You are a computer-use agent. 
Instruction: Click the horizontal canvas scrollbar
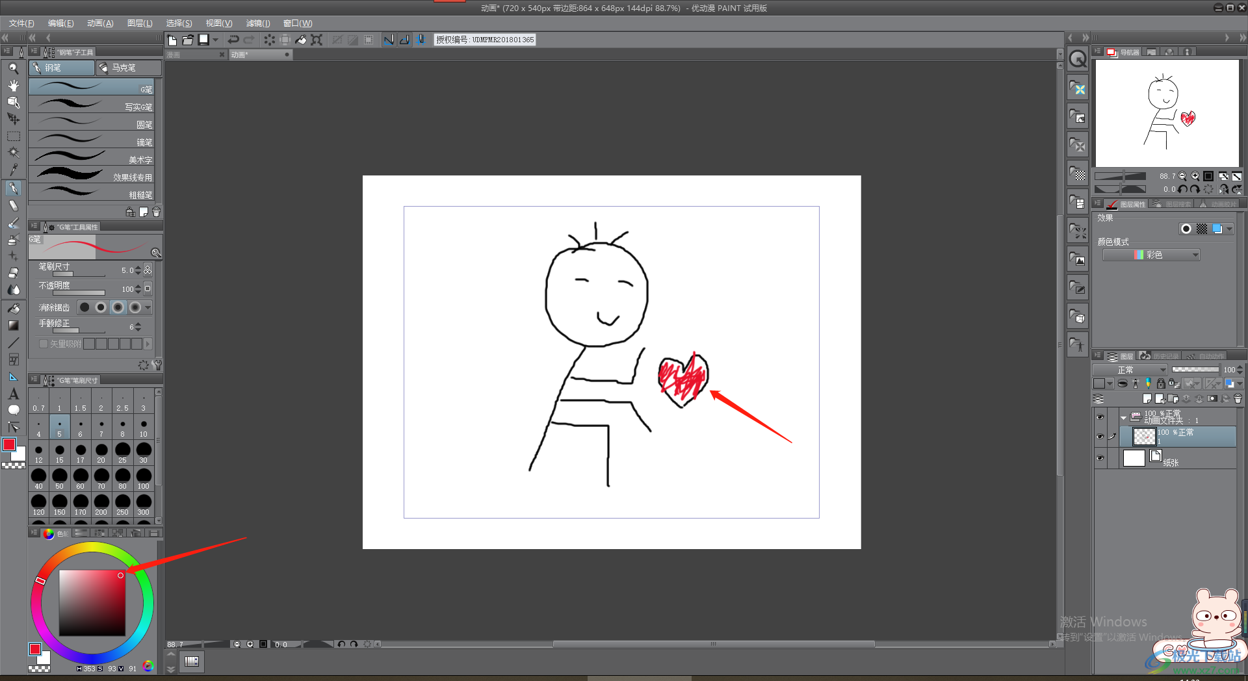[713, 644]
